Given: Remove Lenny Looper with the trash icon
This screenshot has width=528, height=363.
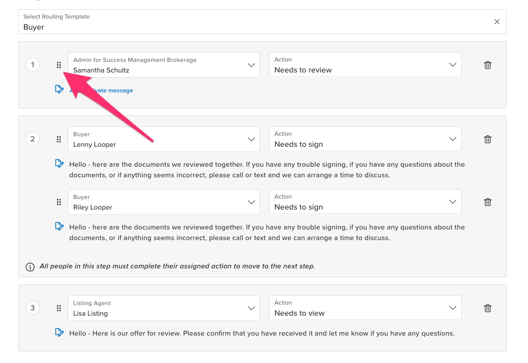Looking at the screenshot, I should 487,139.
